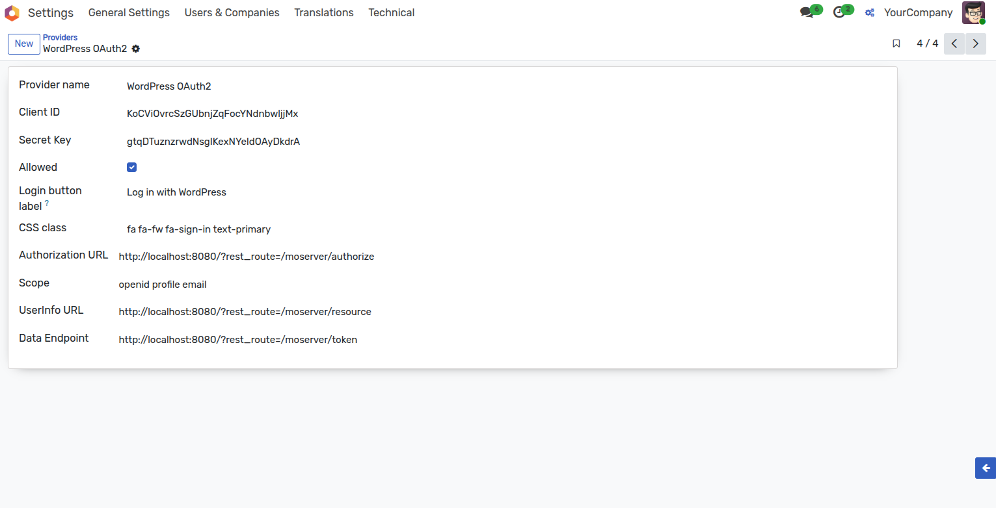Image resolution: width=996 pixels, height=508 pixels.
Task: Toggle the Allowed checkbox
Action: [x=131, y=168]
